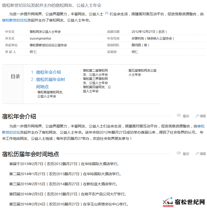Click the 目录 contents label
This screenshot has width=207, height=208.
tap(15, 76)
